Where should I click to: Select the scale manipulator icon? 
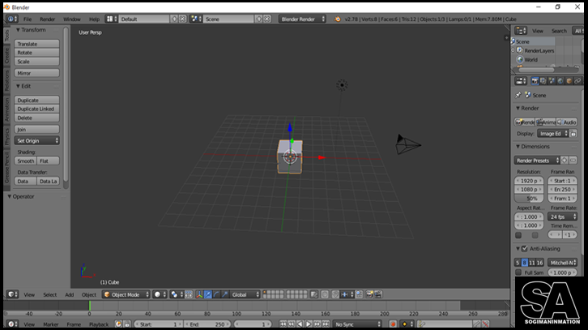[224, 294]
